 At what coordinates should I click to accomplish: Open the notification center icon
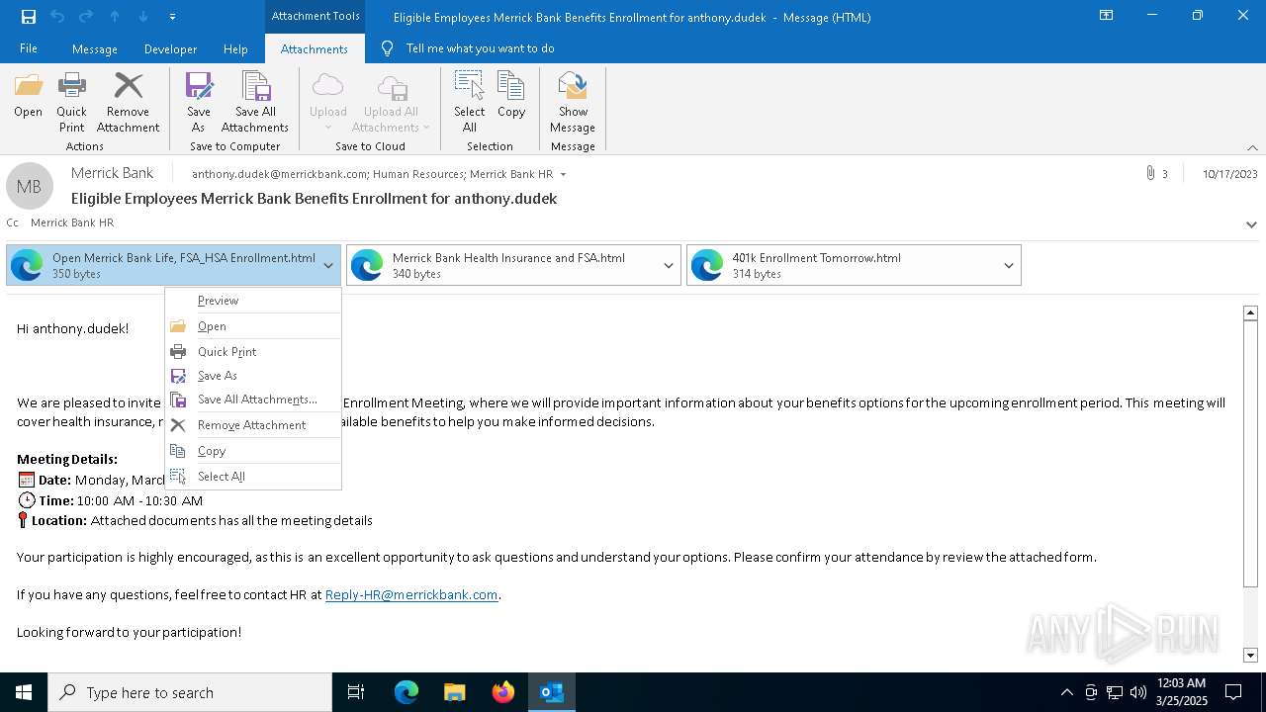1233,692
